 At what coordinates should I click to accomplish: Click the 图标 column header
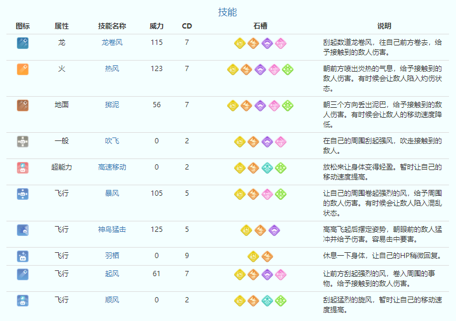click(23, 26)
